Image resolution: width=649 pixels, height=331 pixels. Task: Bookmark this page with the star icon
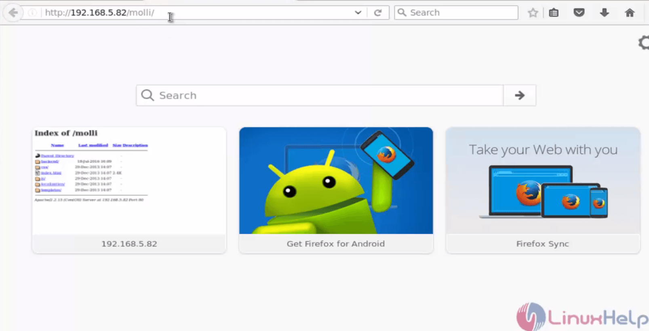(x=533, y=12)
